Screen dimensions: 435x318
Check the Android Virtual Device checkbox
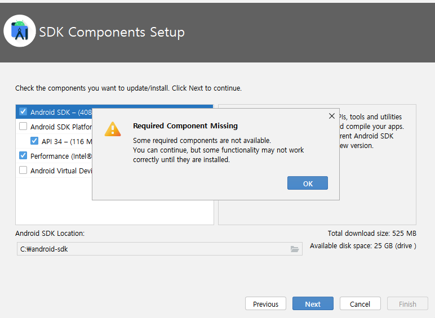point(23,170)
